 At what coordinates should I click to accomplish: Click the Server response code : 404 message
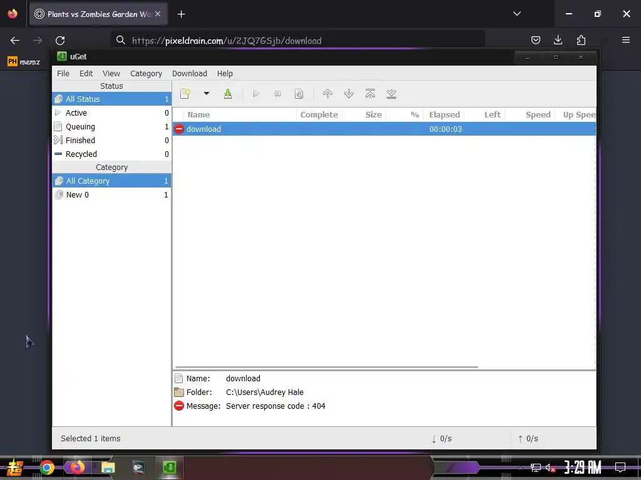(275, 406)
